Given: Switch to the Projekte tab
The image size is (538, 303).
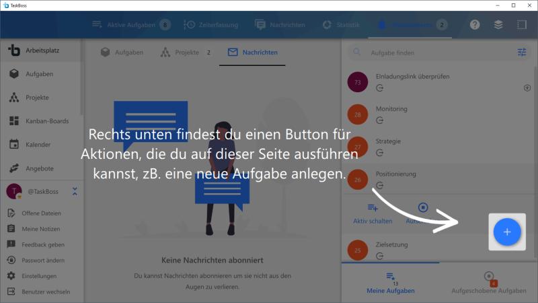Looking at the screenshot, I should tap(186, 53).
